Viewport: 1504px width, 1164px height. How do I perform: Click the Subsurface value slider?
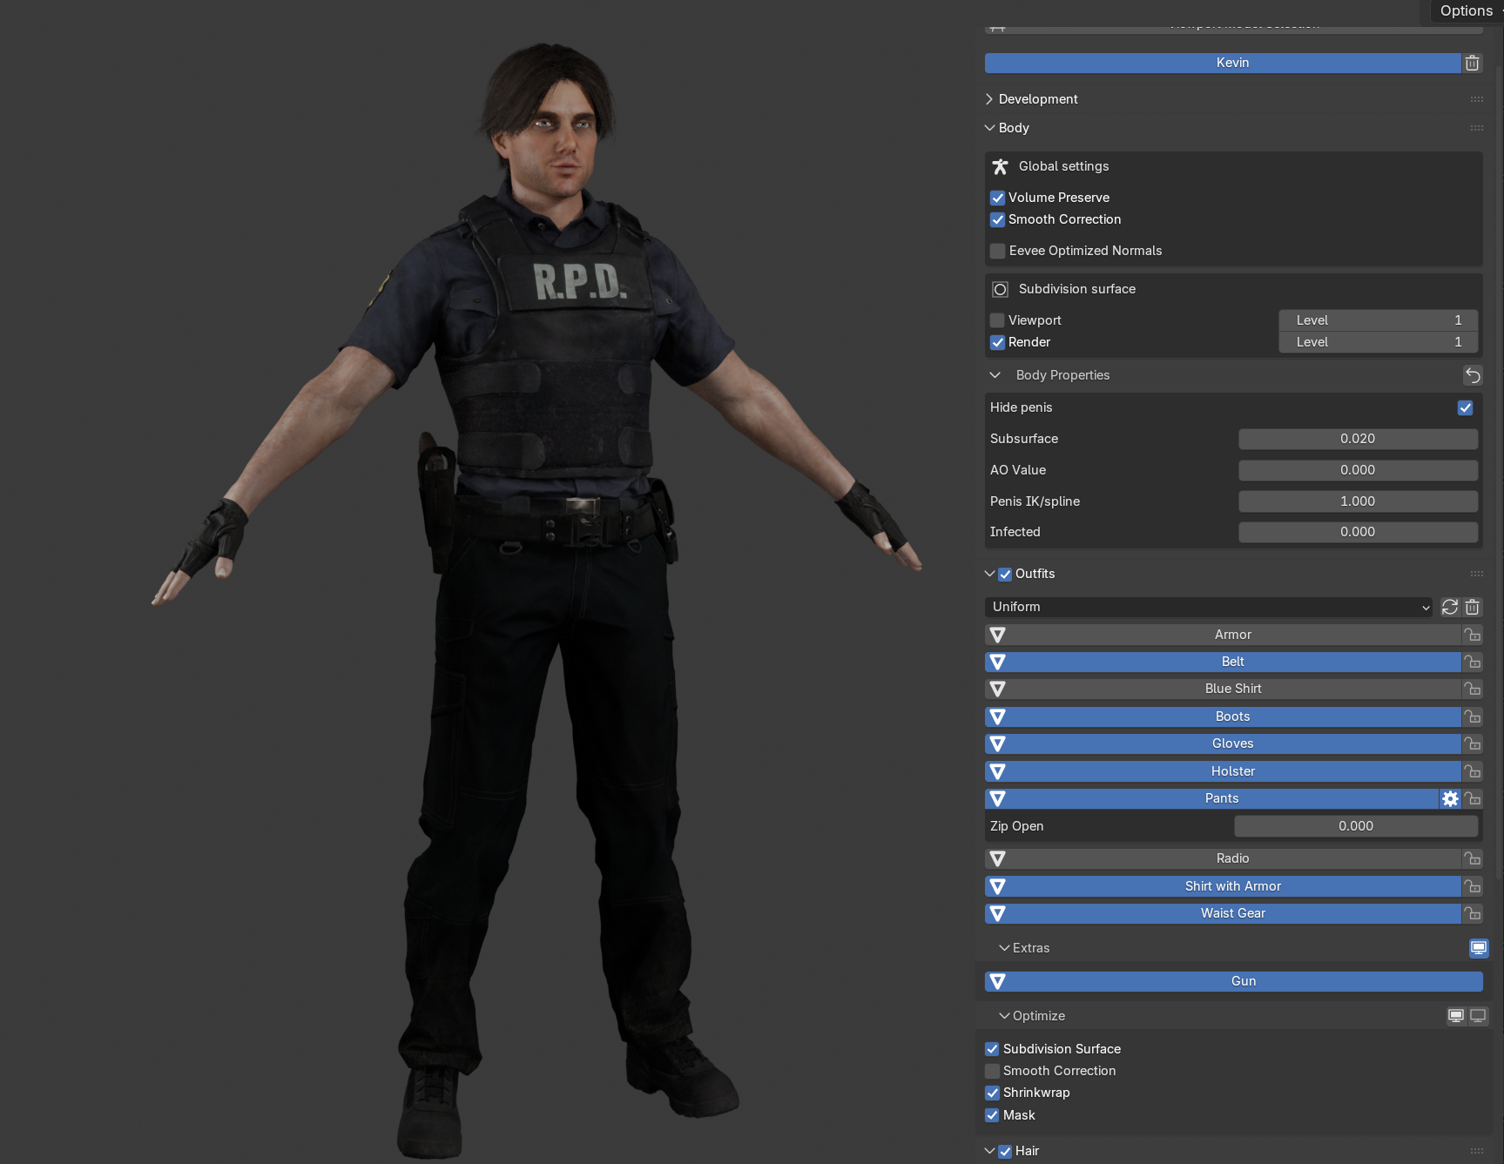pos(1358,439)
